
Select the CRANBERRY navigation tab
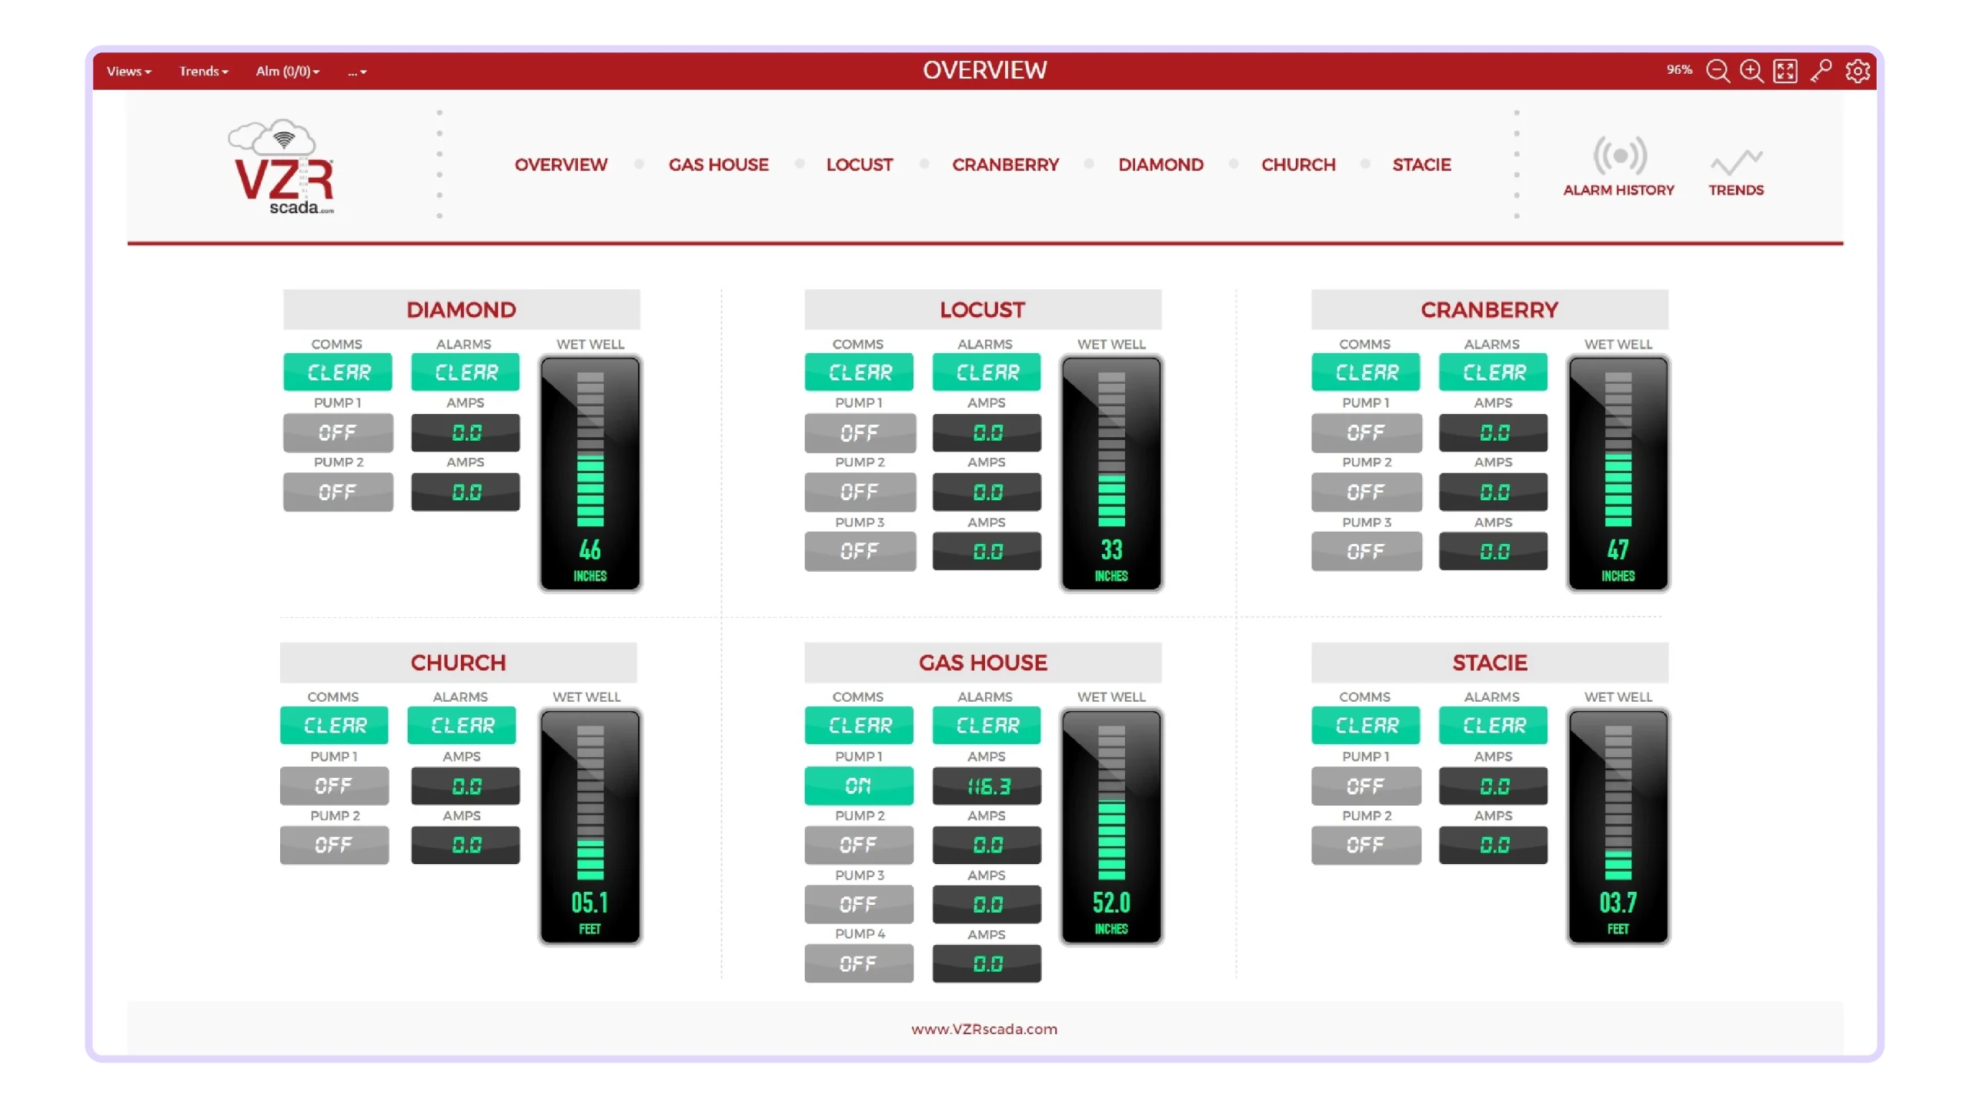coord(1005,165)
